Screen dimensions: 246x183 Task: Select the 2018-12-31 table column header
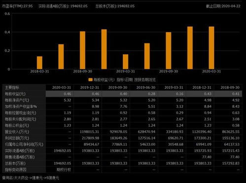[x=202, y=87]
